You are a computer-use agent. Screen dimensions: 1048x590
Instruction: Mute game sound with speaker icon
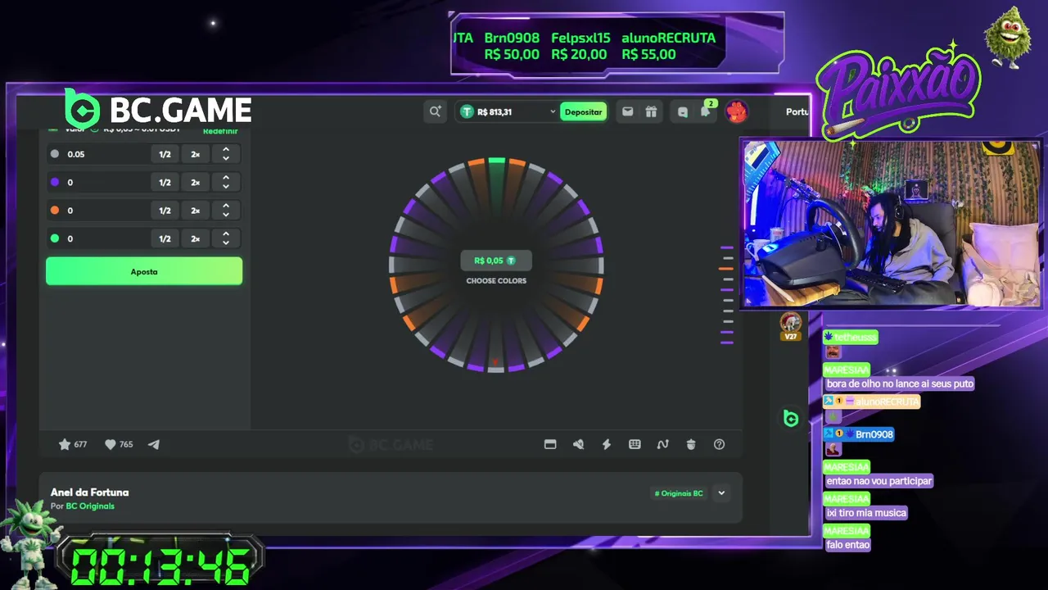578,444
